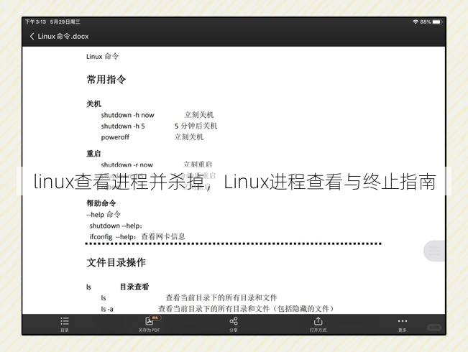Tap the 'ls -a' command
The width and height of the screenshot is (468, 352).
(x=107, y=309)
